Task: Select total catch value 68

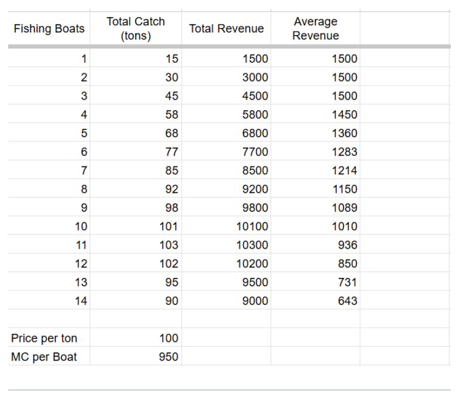Action: point(136,133)
